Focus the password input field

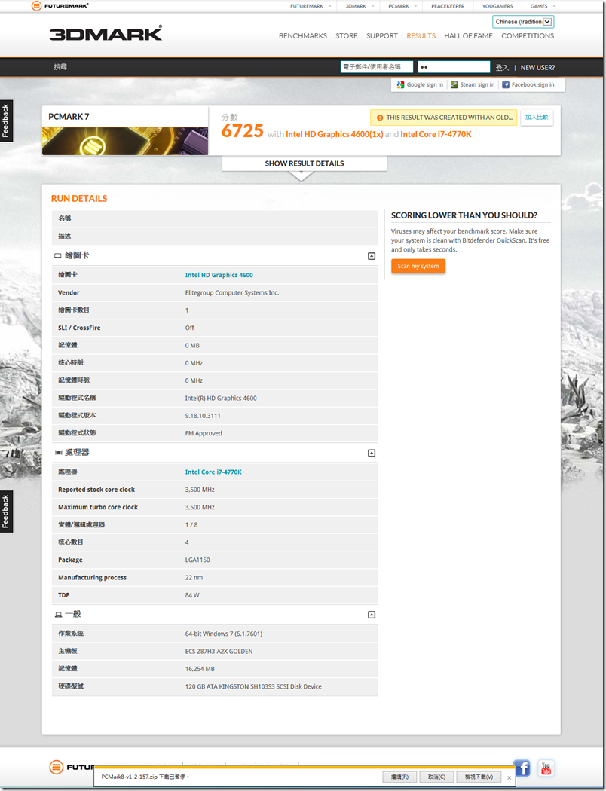pyautogui.click(x=454, y=66)
